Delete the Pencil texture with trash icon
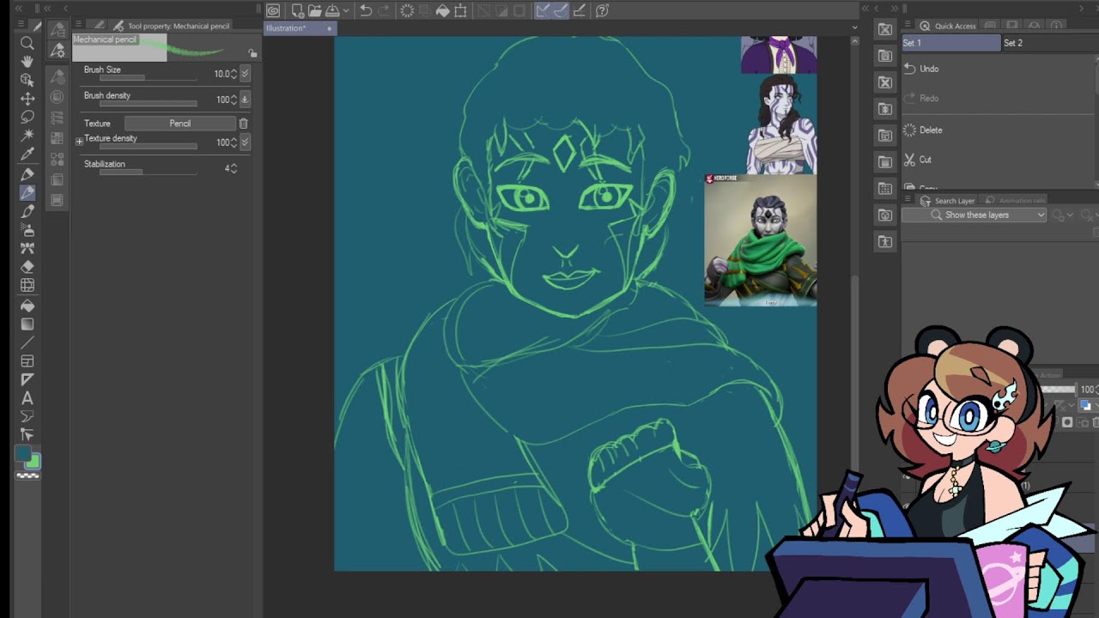The height and width of the screenshot is (618, 1099). tap(243, 124)
